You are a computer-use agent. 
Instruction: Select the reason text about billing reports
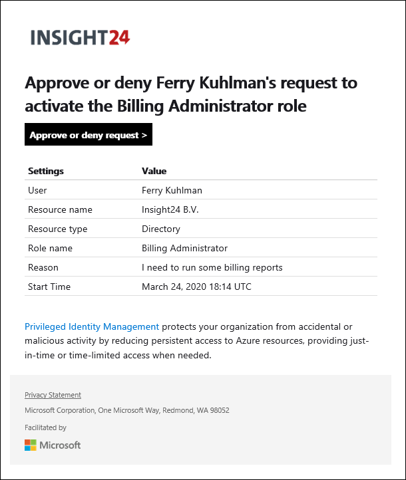212,267
